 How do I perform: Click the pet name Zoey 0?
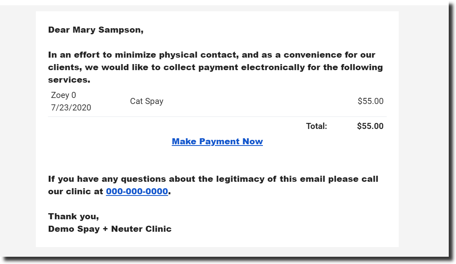point(63,96)
